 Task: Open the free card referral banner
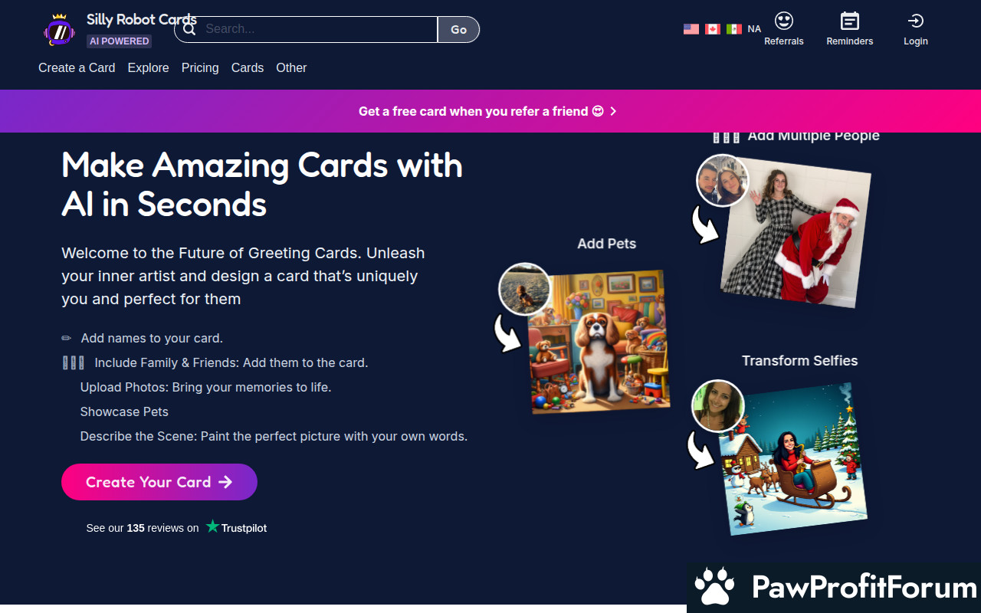(488, 111)
